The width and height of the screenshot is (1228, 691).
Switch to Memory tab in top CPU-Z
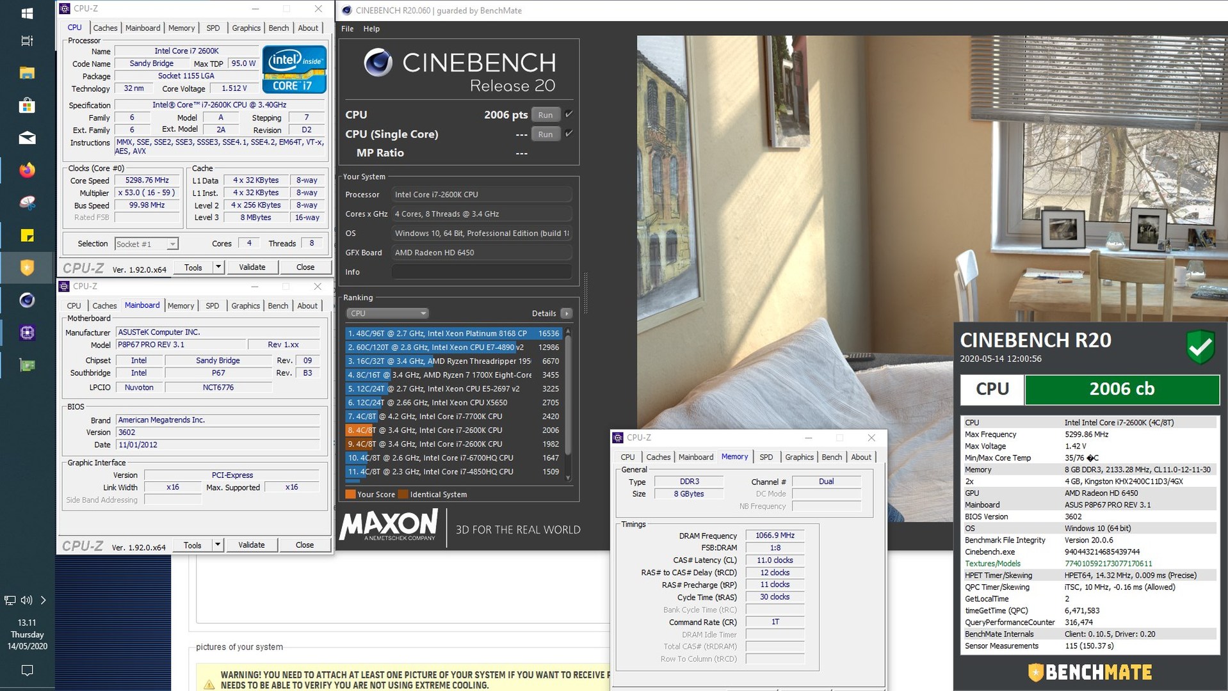pos(181,28)
